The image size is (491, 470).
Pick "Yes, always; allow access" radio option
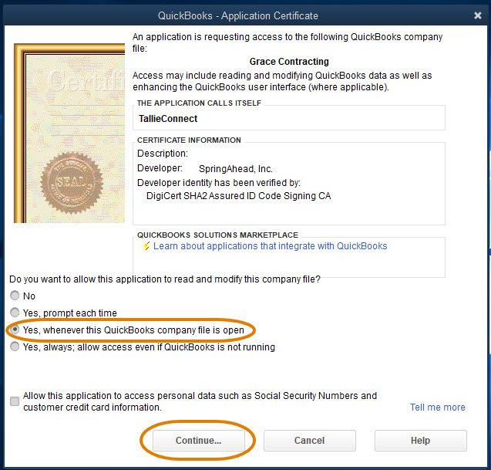pyautogui.click(x=15, y=347)
